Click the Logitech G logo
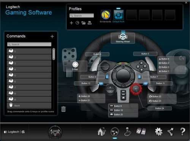 (x=14, y=132)
